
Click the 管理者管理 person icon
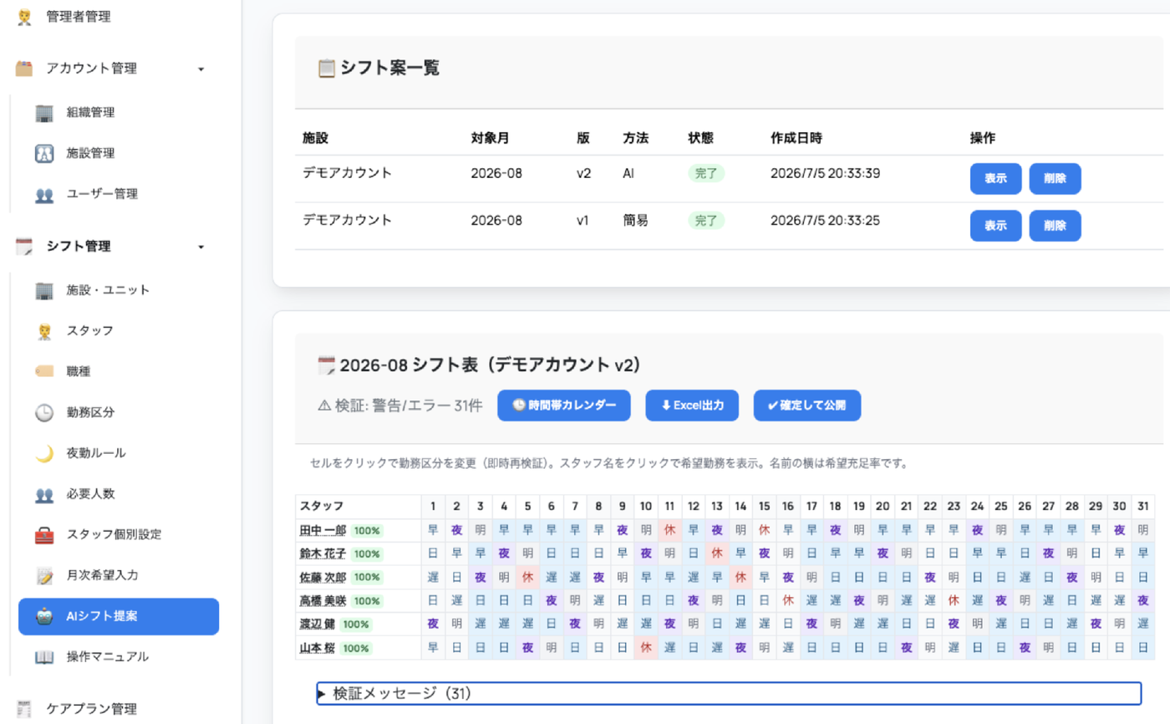[x=24, y=16]
